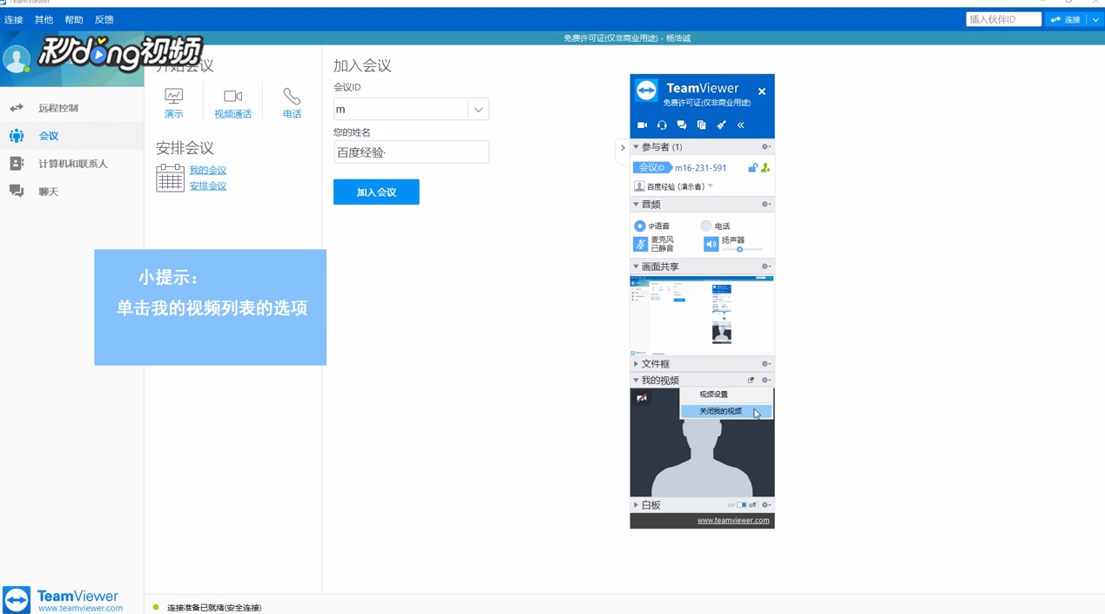Image resolution: width=1105 pixels, height=614 pixels.
Task: Expand the 白板 section
Action: (x=636, y=505)
